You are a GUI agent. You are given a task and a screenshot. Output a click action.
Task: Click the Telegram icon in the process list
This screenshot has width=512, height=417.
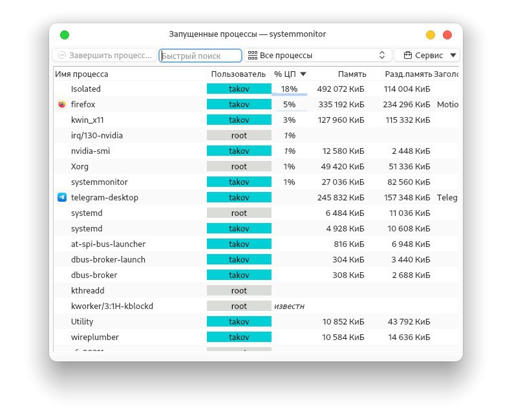(62, 197)
